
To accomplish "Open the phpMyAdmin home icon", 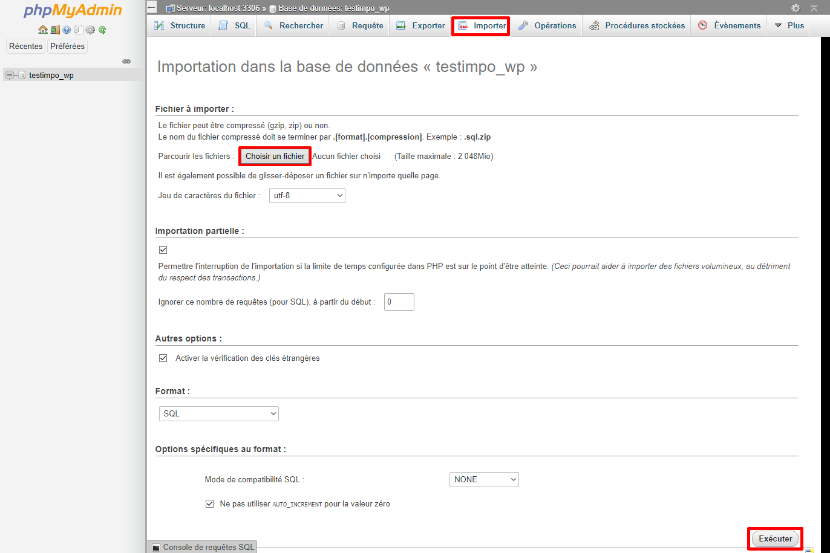I will pyautogui.click(x=42, y=30).
